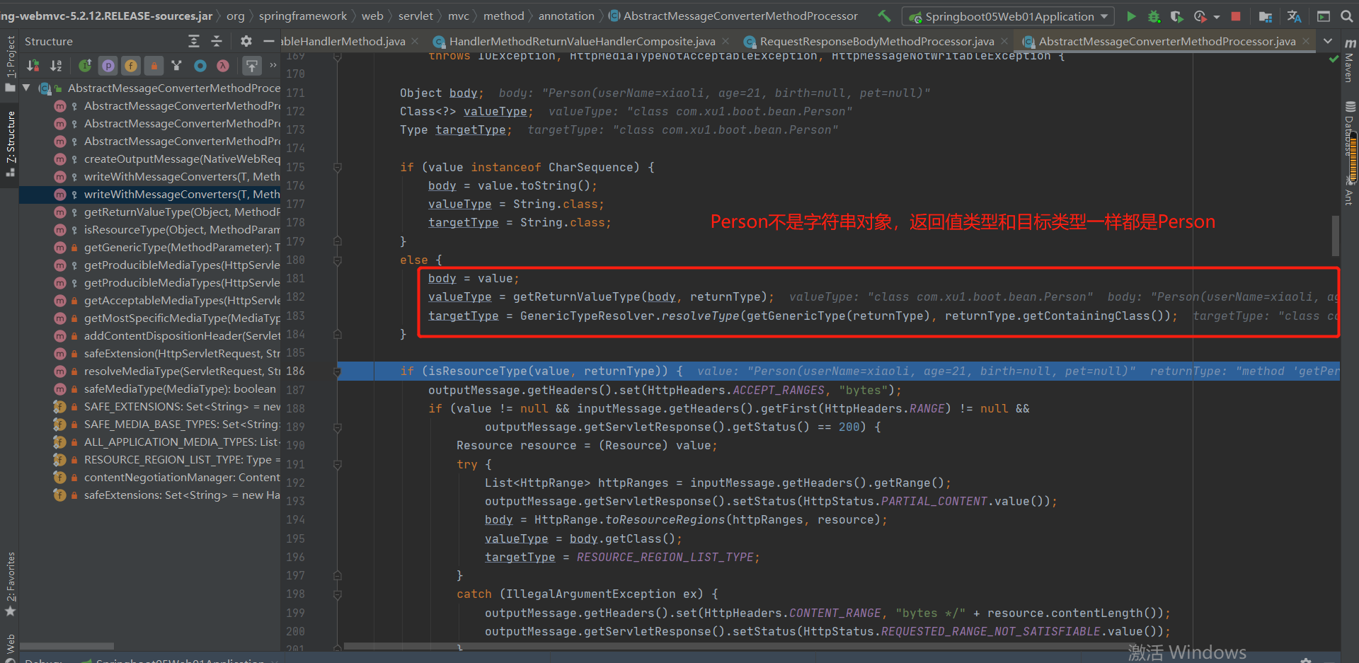Close RequestResponseBodyMethodProcessor.java tab
Screen dimensions: 1359x663
click(x=1004, y=41)
